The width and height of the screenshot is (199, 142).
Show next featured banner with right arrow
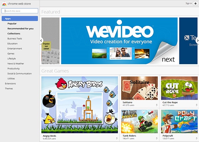pos(197,41)
